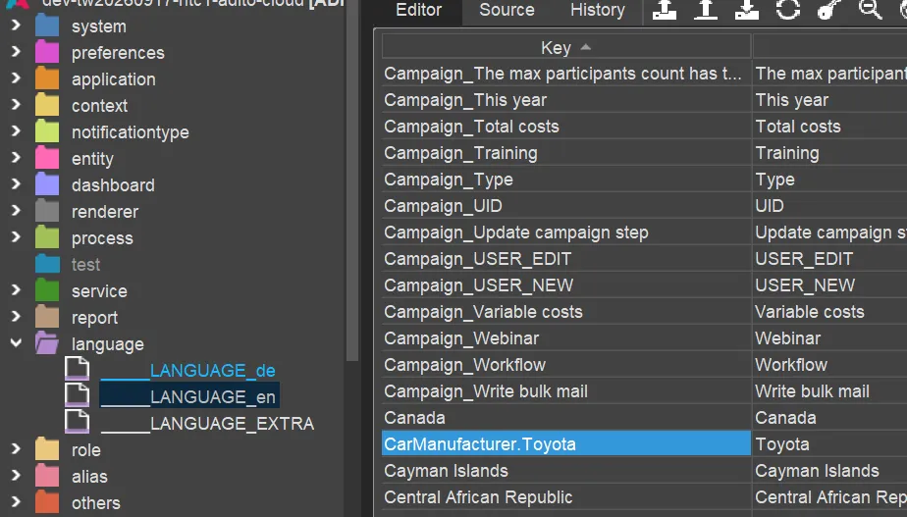Expand the context tree node
Image resolution: width=907 pixels, height=517 pixels.
point(16,105)
